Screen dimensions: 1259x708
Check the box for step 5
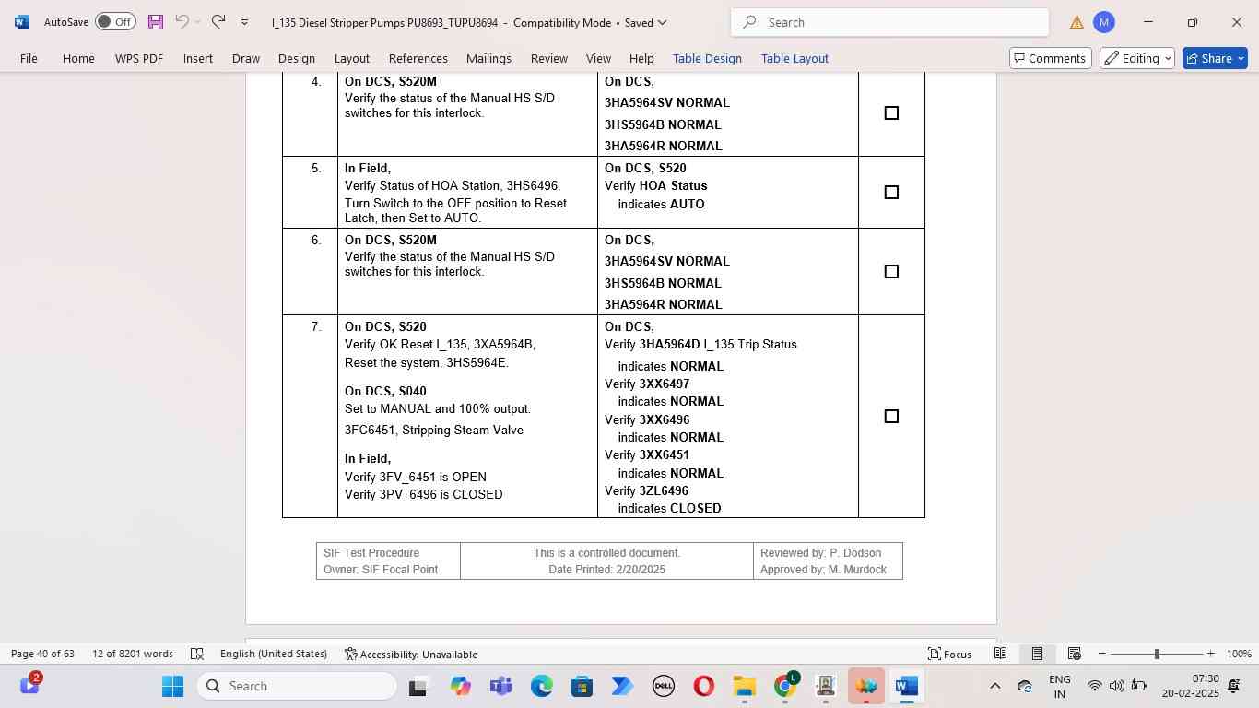point(891,193)
